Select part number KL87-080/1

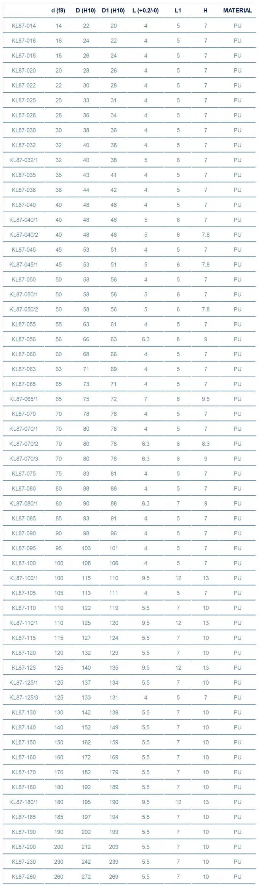coord(24,503)
